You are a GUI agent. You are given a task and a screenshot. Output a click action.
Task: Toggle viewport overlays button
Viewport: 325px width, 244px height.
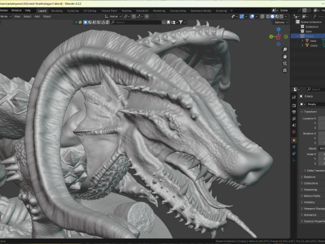coord(252,16)
